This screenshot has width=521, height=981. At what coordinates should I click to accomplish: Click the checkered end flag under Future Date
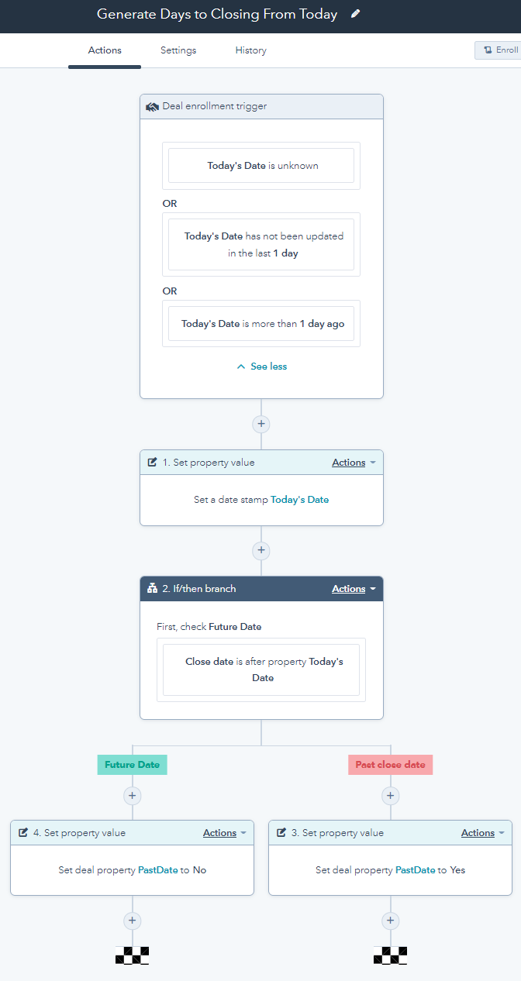tap(132, 955)
